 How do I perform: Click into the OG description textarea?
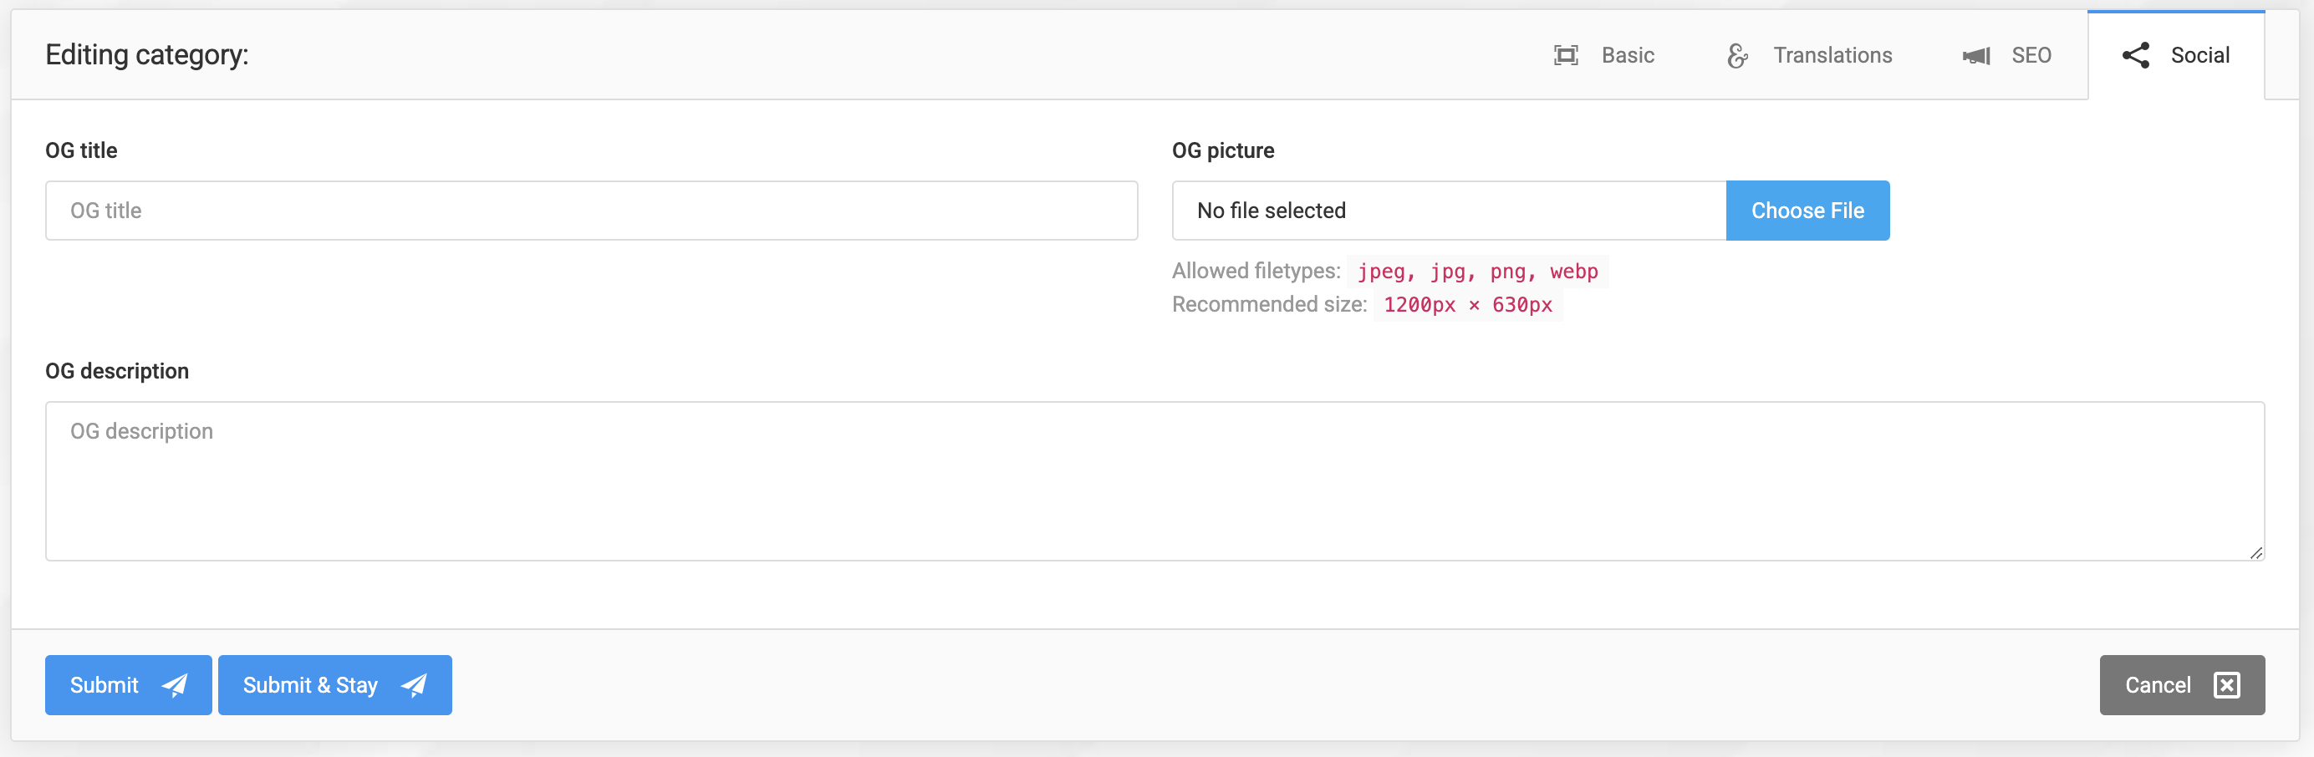[1154, 481]
